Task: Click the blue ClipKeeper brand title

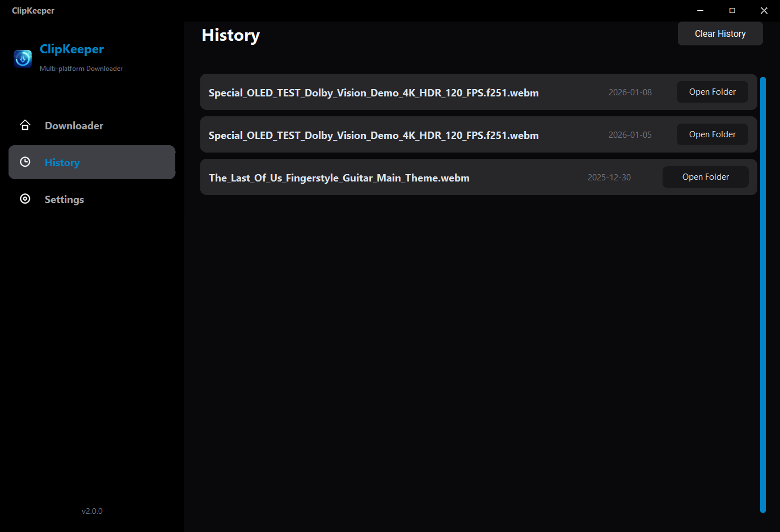Action: tap(71, 49)
